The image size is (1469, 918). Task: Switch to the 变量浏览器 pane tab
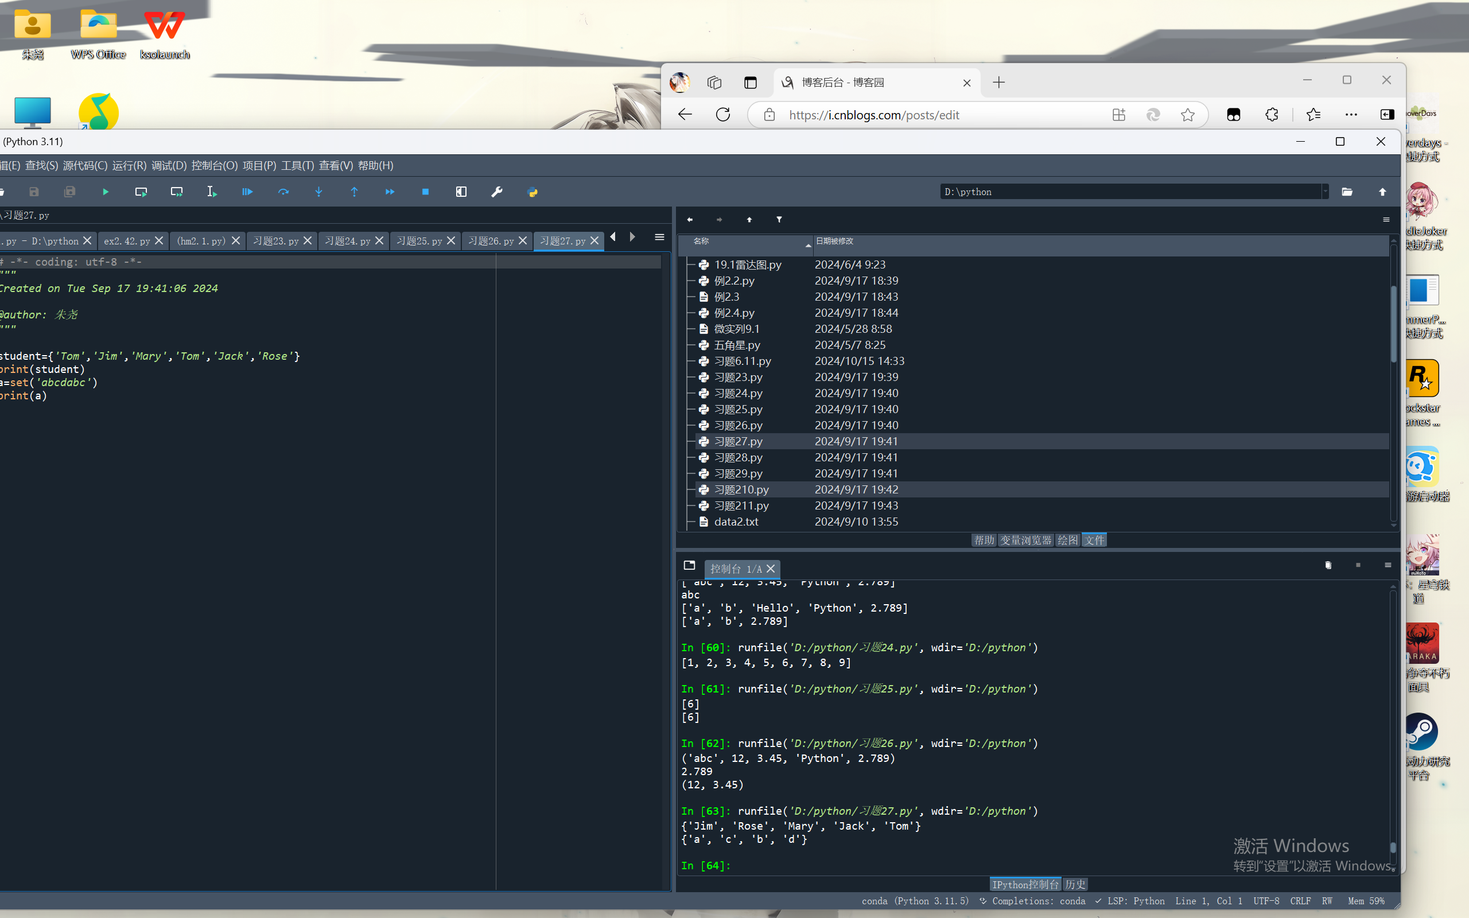pyautogui.click(x=1025, y=540)
